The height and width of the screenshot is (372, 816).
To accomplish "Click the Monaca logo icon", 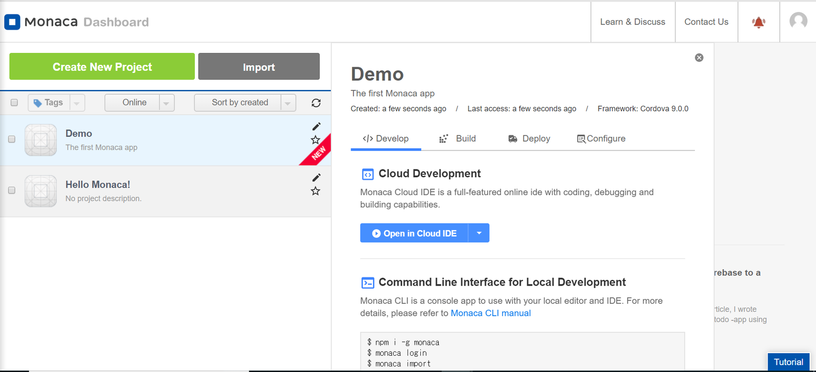I will 12,22.
